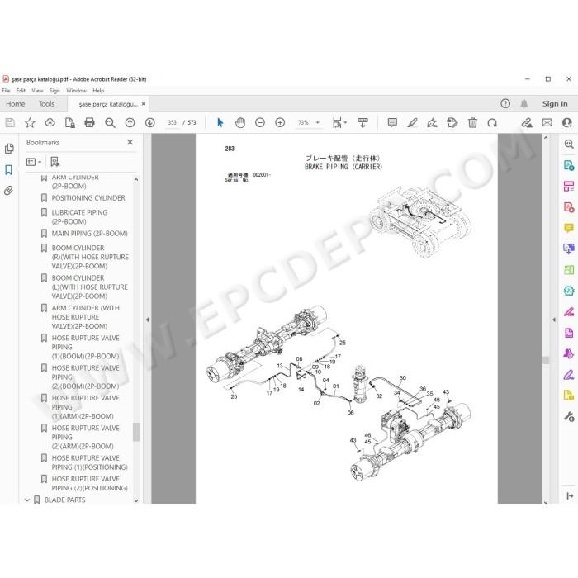Select the Highlight text pen tool
Viewport: 578px width, 578px height.
[412, 122]
